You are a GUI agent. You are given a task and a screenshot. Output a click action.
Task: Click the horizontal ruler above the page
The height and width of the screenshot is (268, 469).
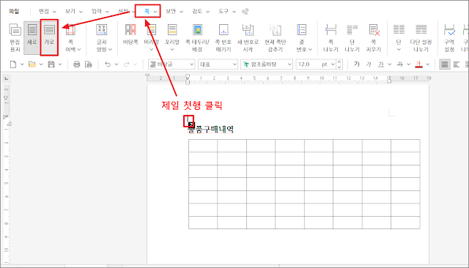pos(288,78)
